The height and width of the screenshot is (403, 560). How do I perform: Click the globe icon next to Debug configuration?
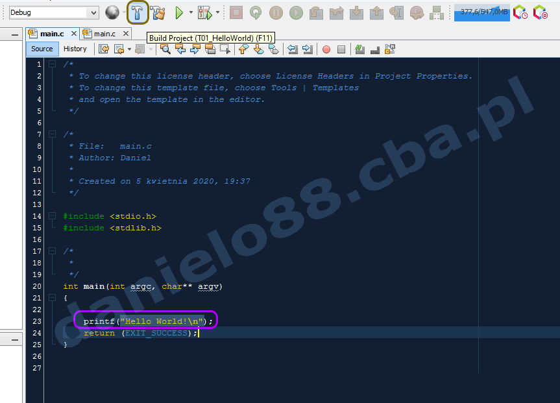pos(112,12)
